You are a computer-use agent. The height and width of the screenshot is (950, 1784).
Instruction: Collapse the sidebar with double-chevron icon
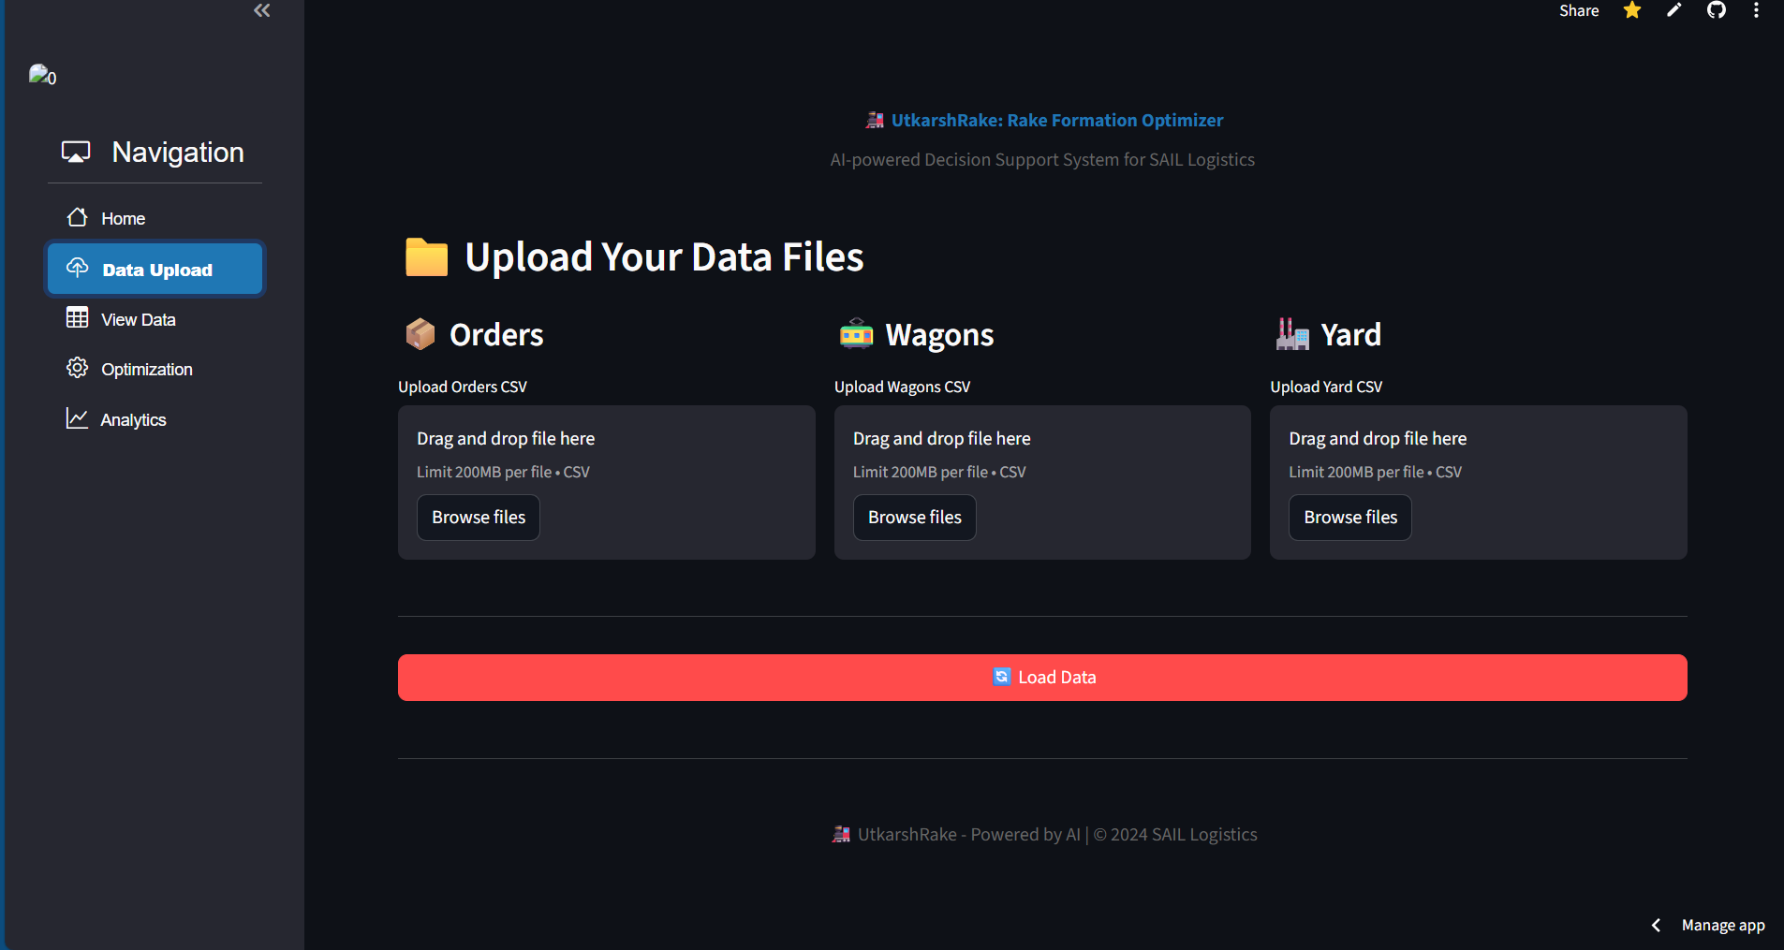(x=262, y=10)
